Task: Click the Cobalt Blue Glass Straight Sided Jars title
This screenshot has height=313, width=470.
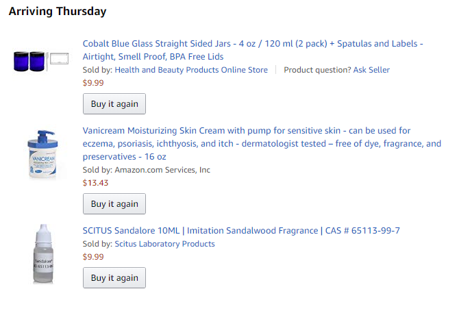Action: coord(253,43)
